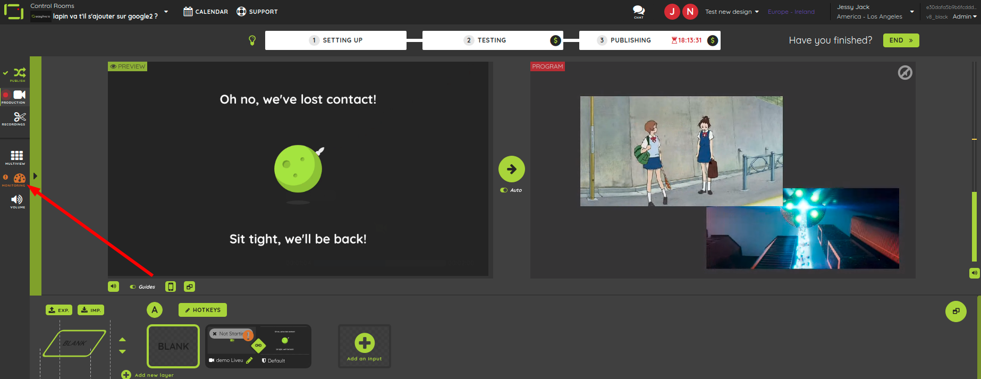
Task: Click the round pop-out button in inputs panel
Action: 956,311
